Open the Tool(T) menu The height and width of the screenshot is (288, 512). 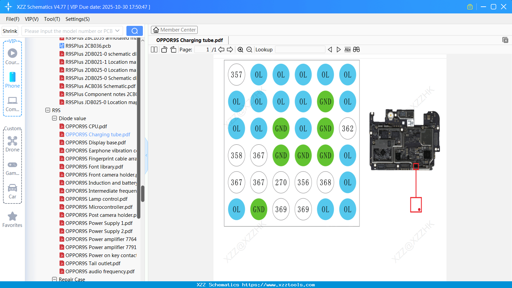tap(52, 19)
